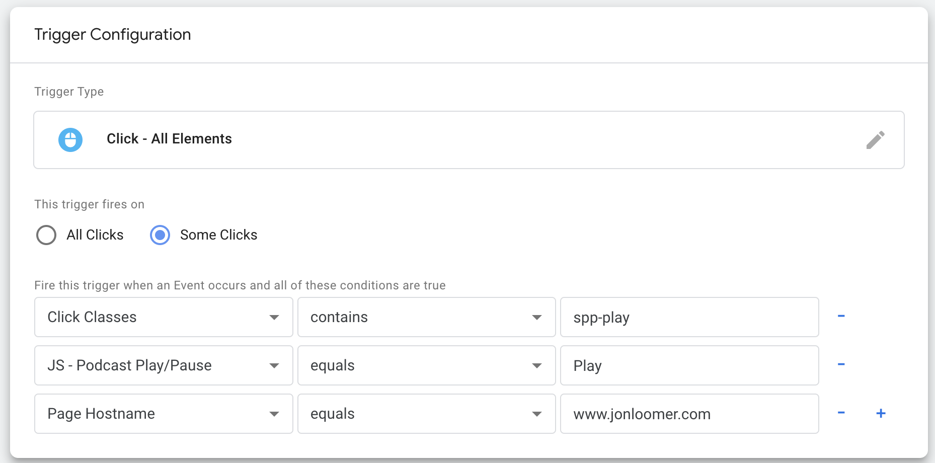The image size is (935, 463).
Task: Click the www.jonloomer.com value field
Action: tap(689, 414)
